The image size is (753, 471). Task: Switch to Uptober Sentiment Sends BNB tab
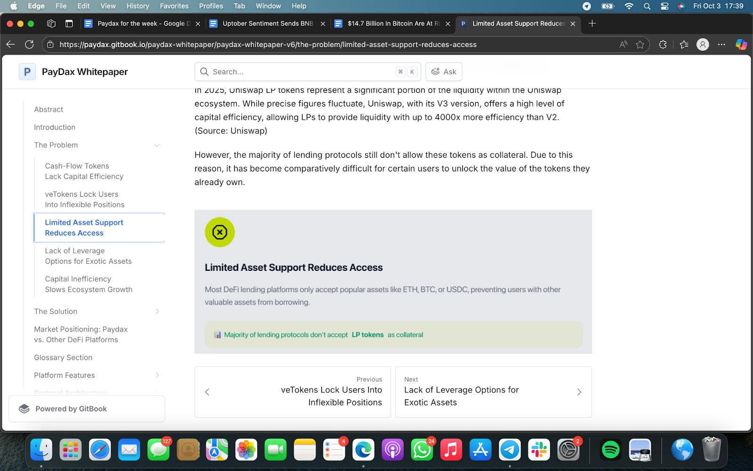pos(267,24)
